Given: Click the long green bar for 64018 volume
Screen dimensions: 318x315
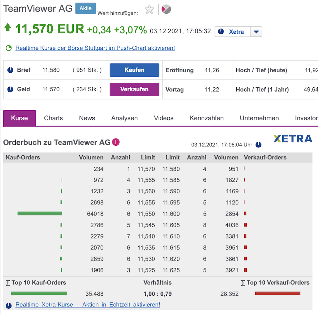Looking at the screenshot, I should tap(40, 213).
